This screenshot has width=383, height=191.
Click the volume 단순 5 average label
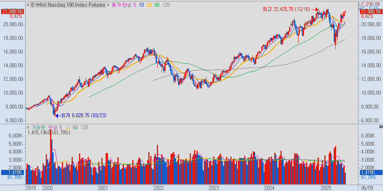tap(55, 127)
